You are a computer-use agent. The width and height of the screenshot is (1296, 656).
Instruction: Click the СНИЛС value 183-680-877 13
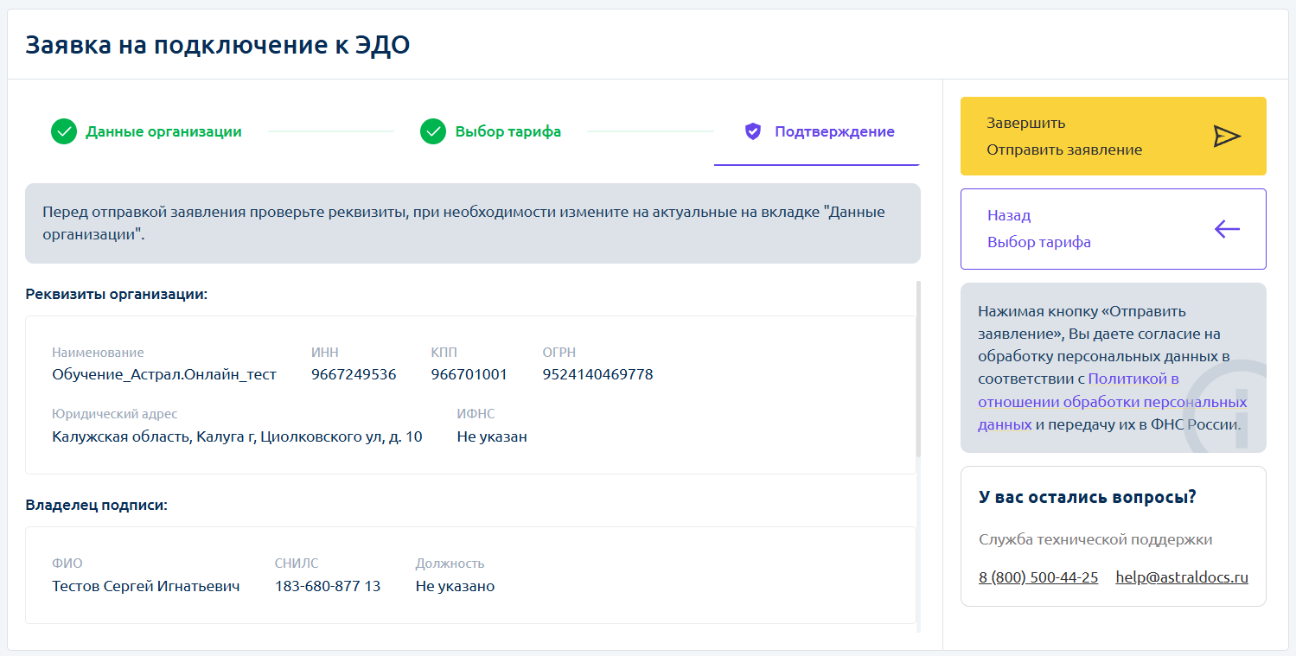coord(327,586)
